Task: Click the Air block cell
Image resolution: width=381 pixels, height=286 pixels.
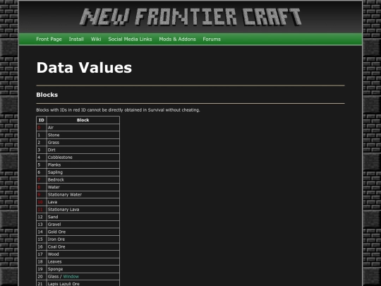Action: click(83, 127)
